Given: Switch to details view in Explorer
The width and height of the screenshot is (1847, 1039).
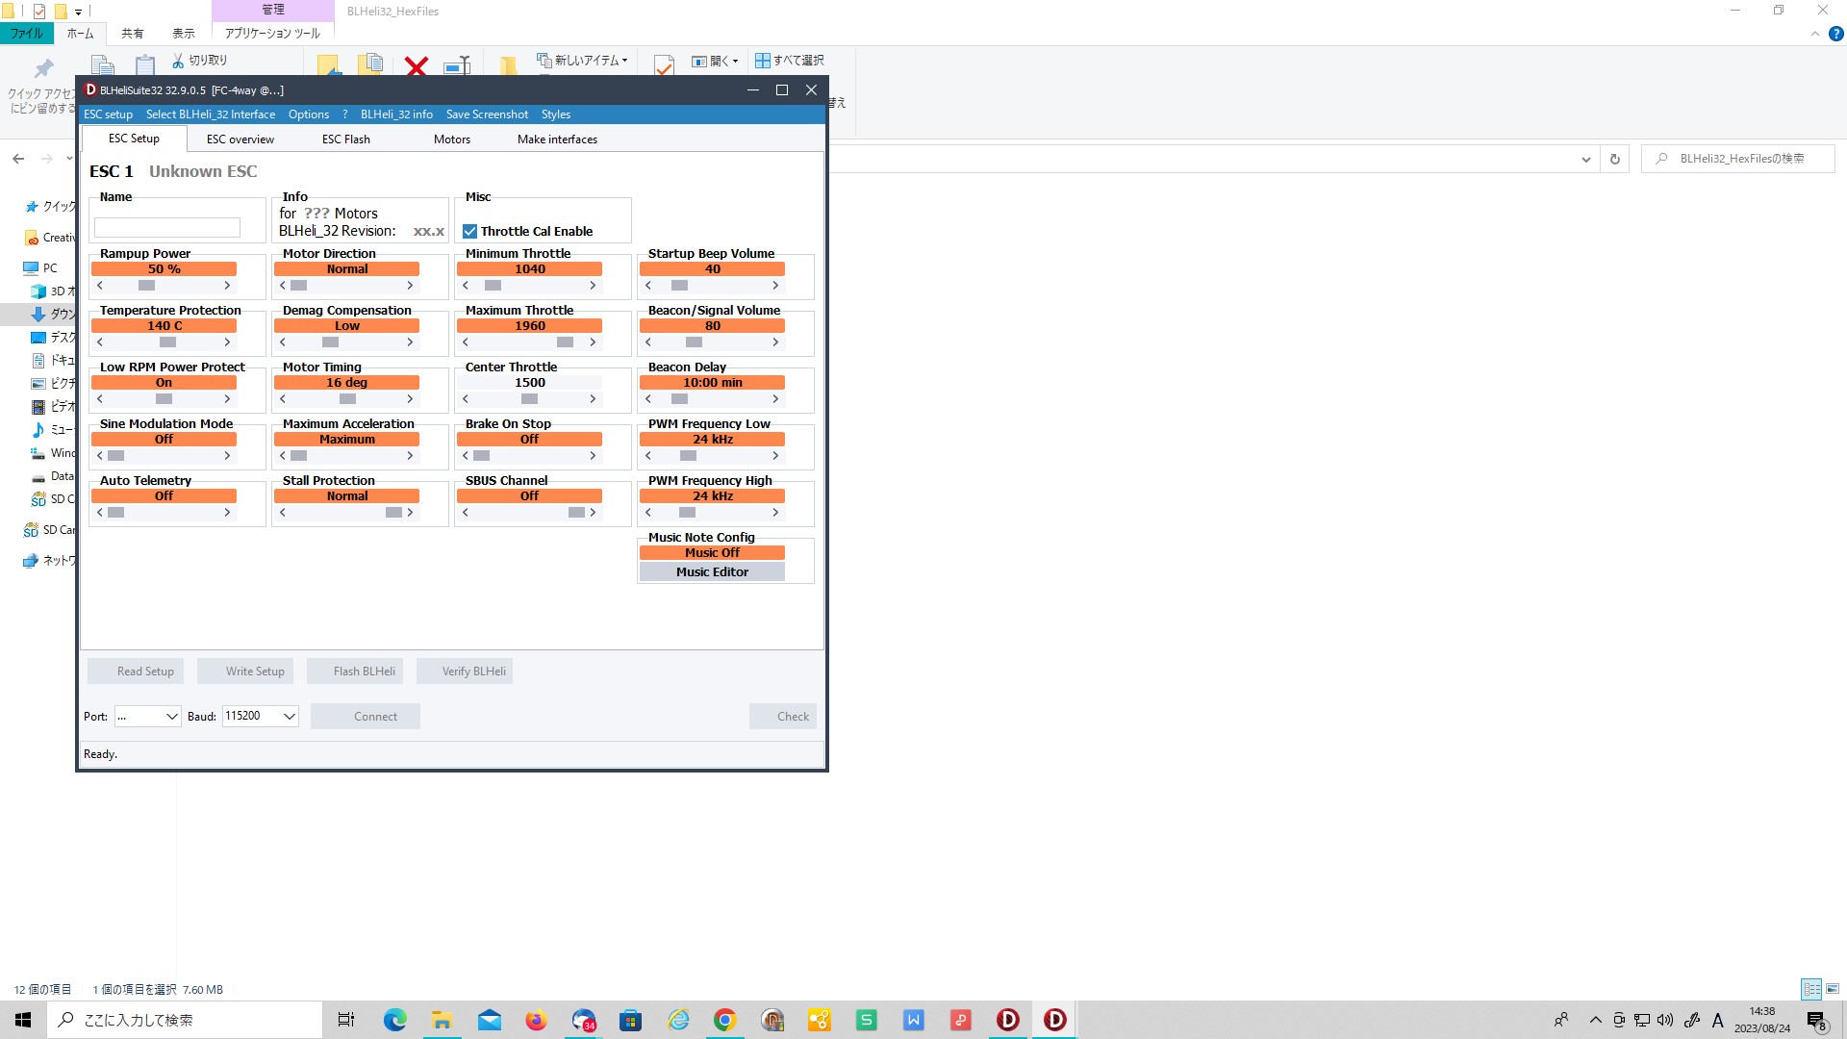Looking at the screenshot, I should tap(1811, 989).
